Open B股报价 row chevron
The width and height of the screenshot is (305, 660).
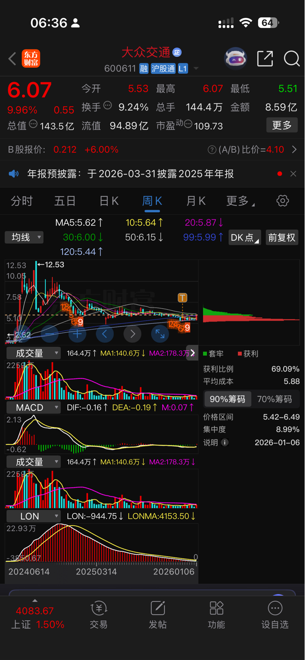tap(294, 149)
